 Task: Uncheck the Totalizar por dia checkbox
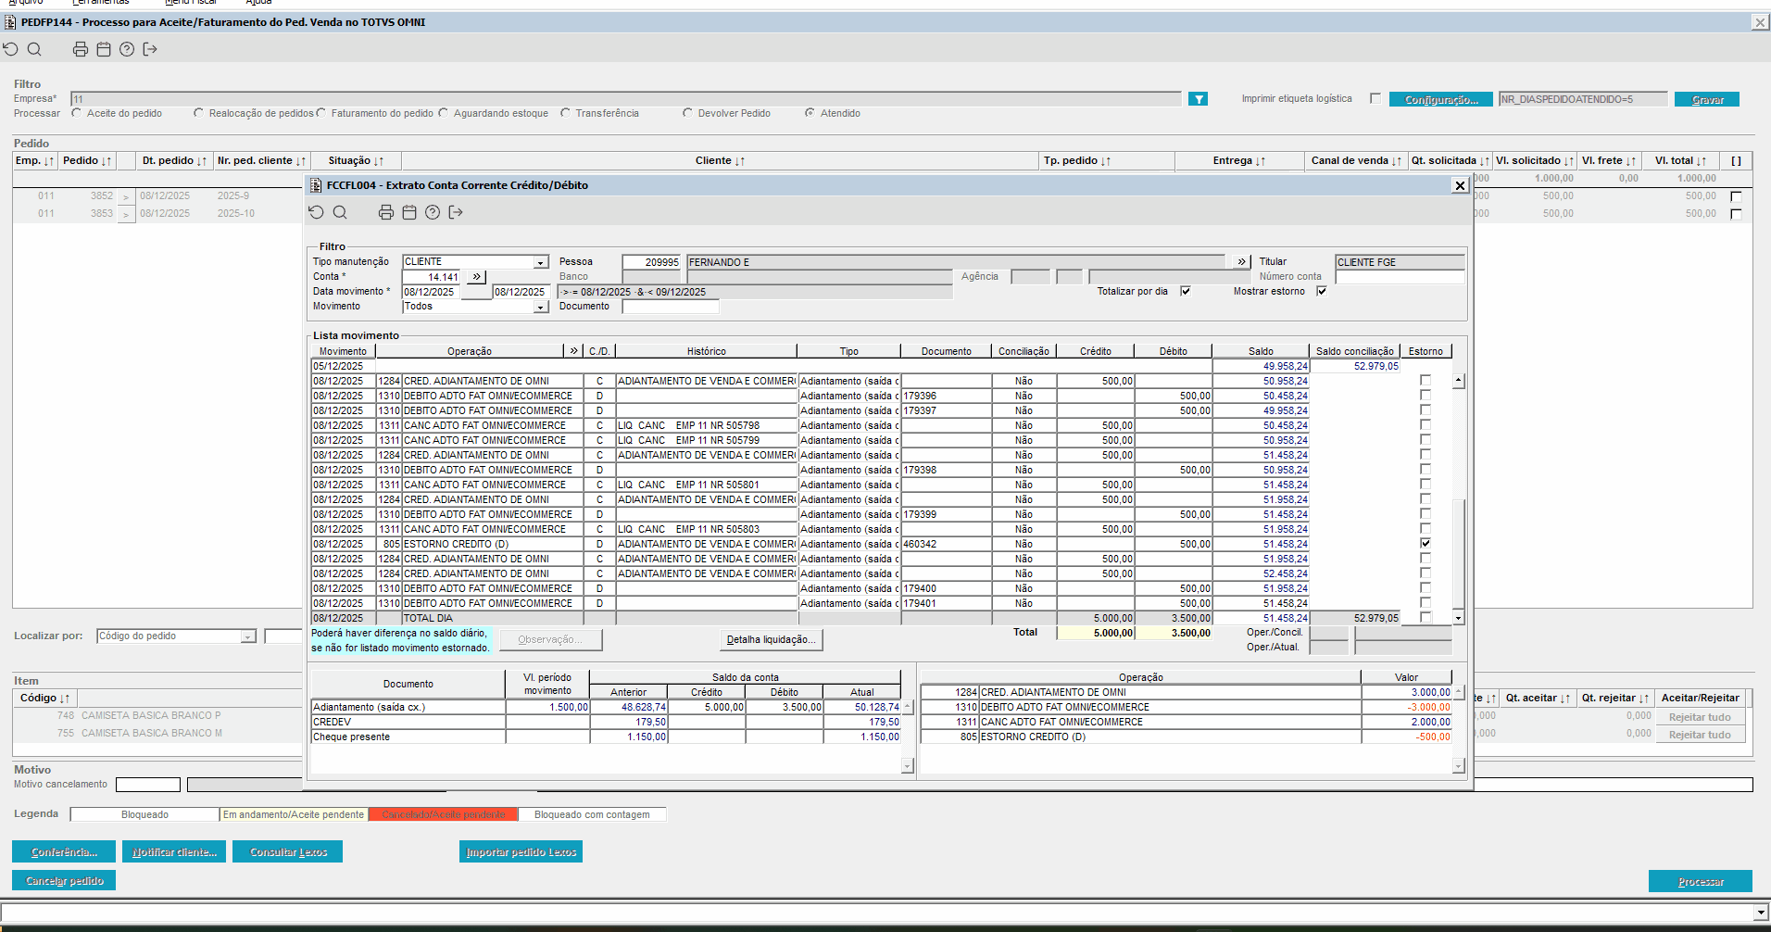click(x=1186, y=291)
